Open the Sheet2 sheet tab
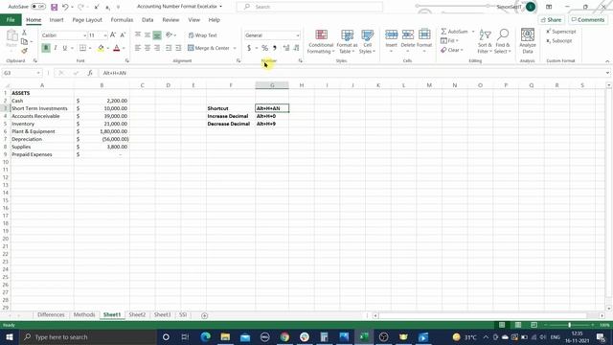The height and width of the screenshot is (345, 613). pyautogui.click(x=137, y=315)
